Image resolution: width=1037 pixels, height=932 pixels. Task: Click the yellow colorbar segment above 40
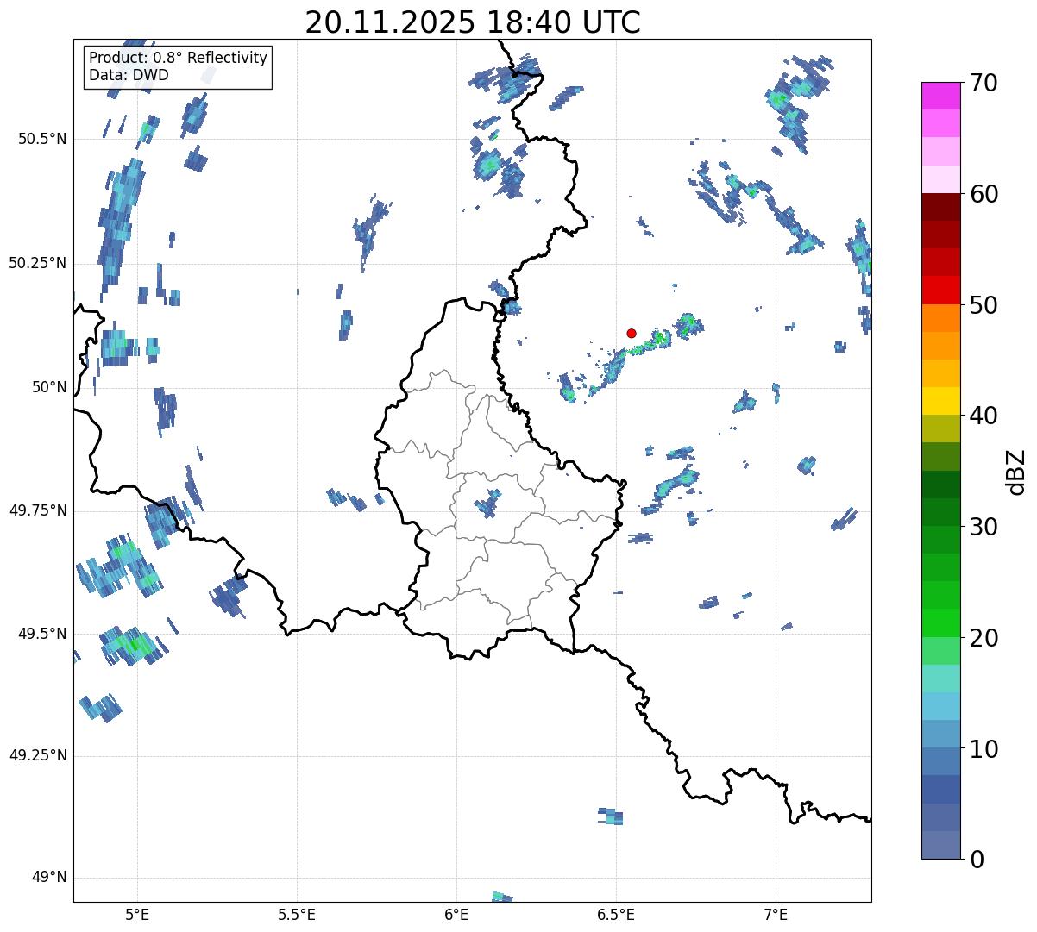coord(941,402)
